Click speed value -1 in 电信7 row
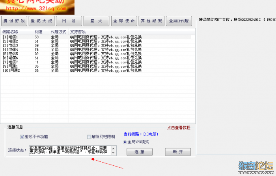The image size is (276, 176). coord(36,62)
